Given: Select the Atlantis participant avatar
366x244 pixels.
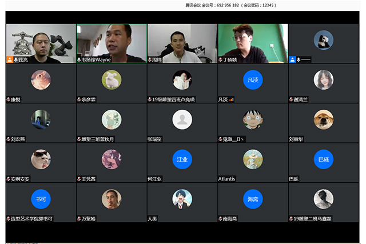Looking at the screenshot, I should click(253, 159).
